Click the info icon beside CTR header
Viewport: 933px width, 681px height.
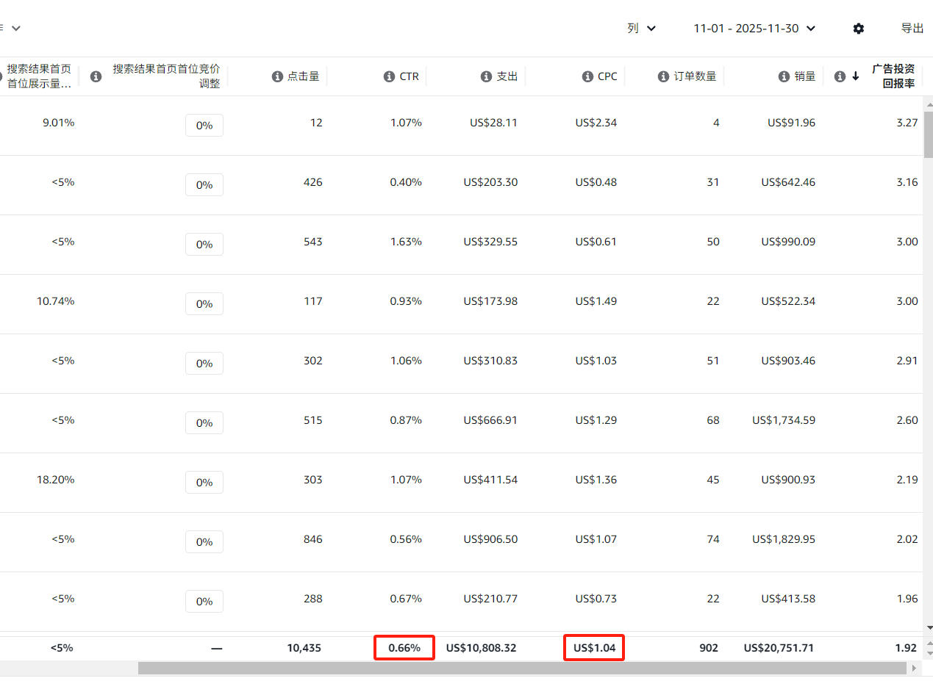[x=390, y=76]
